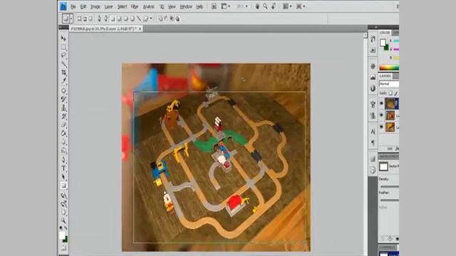Select the Pen tool in the toolbox
The width and height of the screenshot is (456, 256).
(63, 159)
